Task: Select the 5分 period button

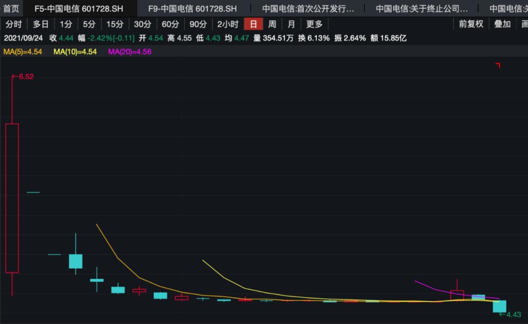Action: tap(89, 24)
